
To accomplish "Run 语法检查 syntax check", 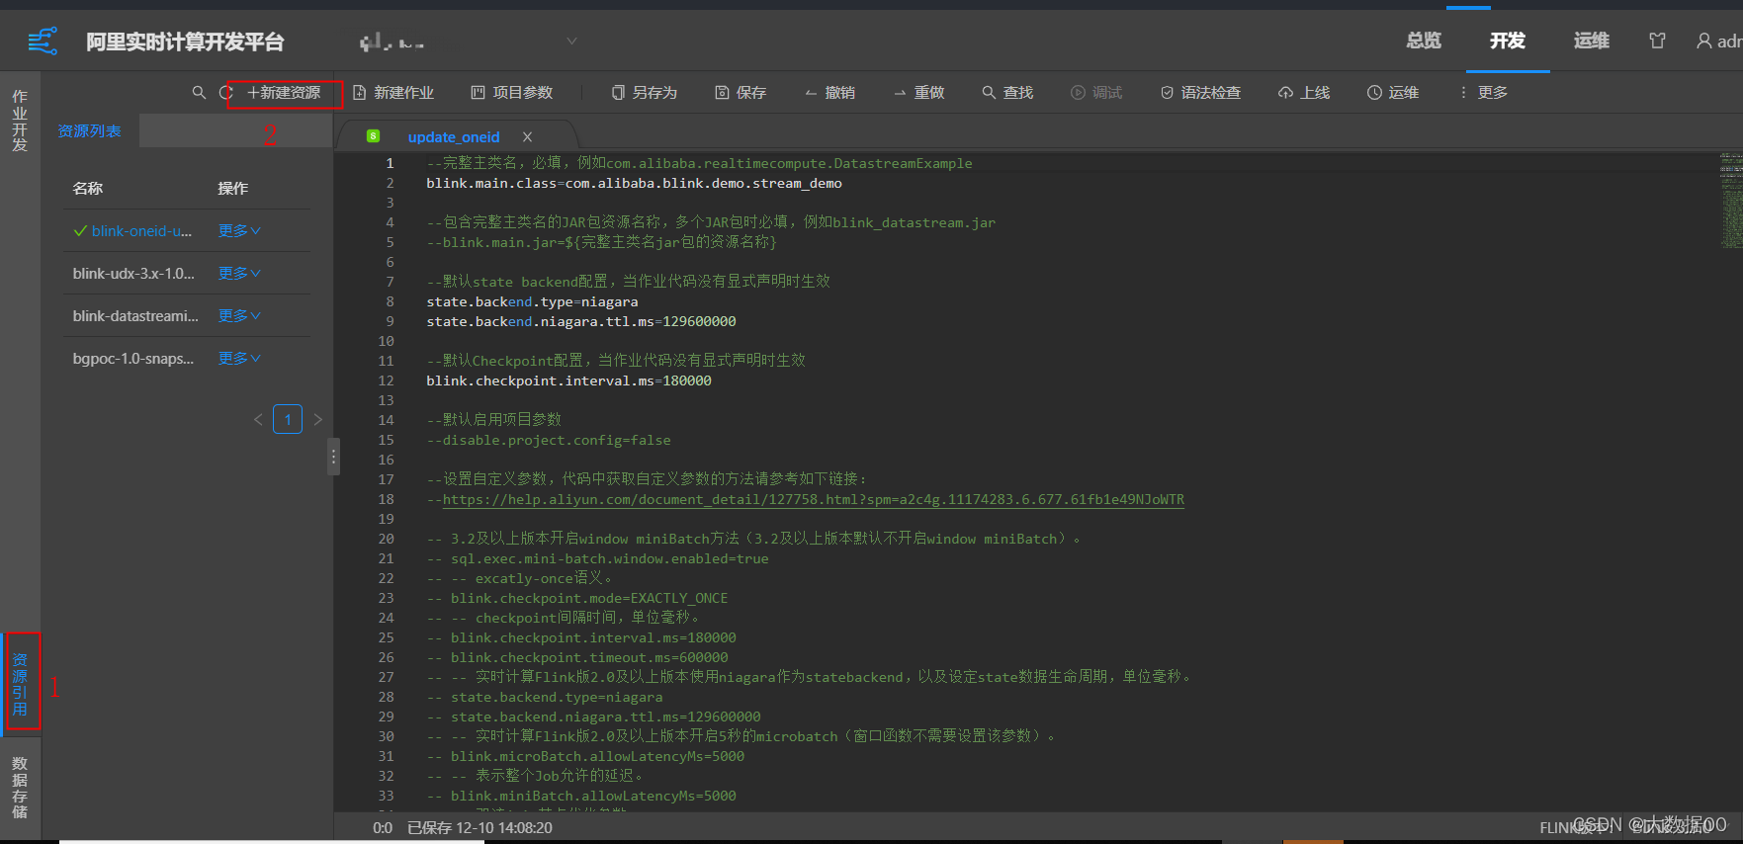I will 1200,92.
